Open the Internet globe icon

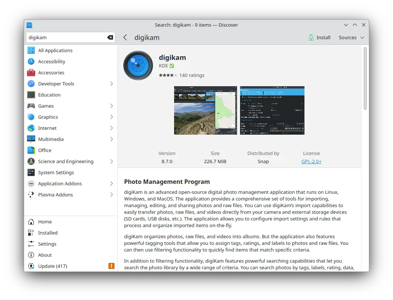point(31,128)
